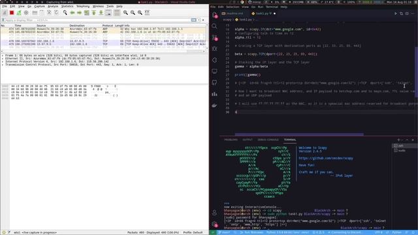Viewport: 418px width, 235px height.
Task: Go back in packet history with the left arrow
Action: [x=72, y=12]
